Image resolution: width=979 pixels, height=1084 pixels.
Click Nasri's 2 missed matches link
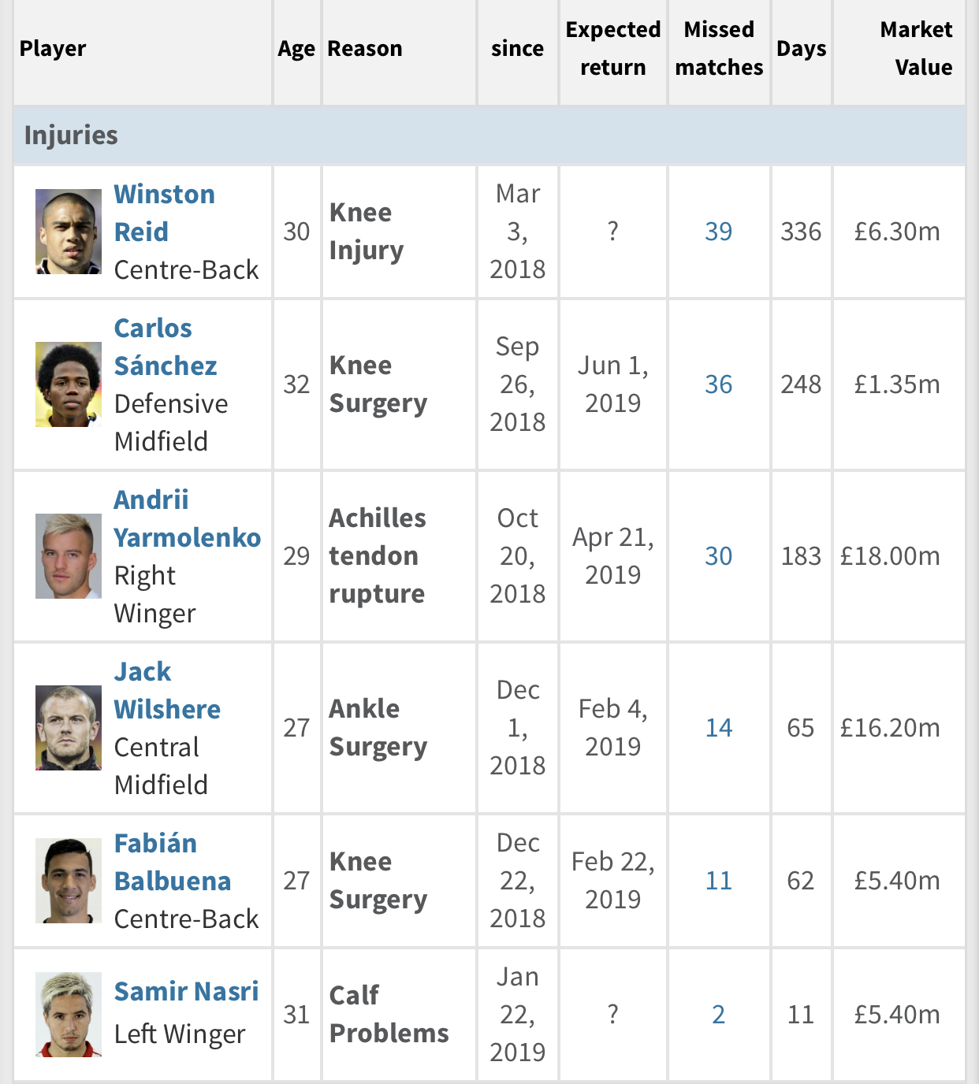pos(719,1015)
